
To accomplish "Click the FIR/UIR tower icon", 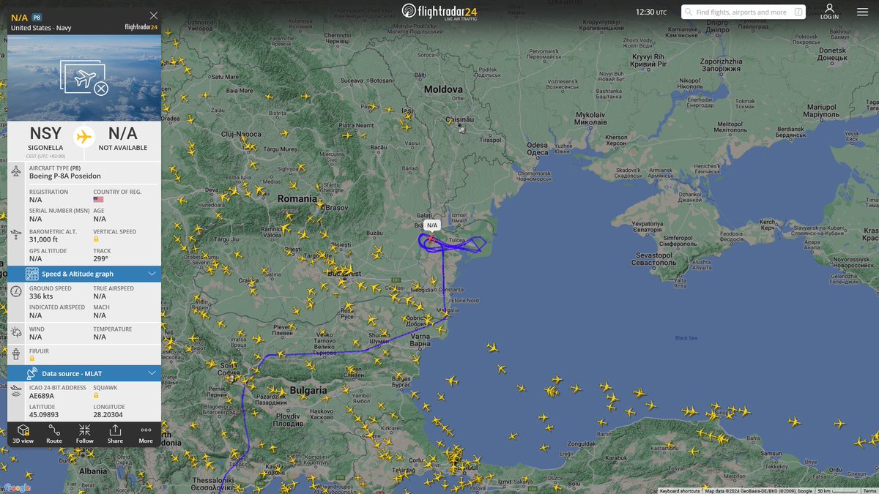I will tap(16, 354).
